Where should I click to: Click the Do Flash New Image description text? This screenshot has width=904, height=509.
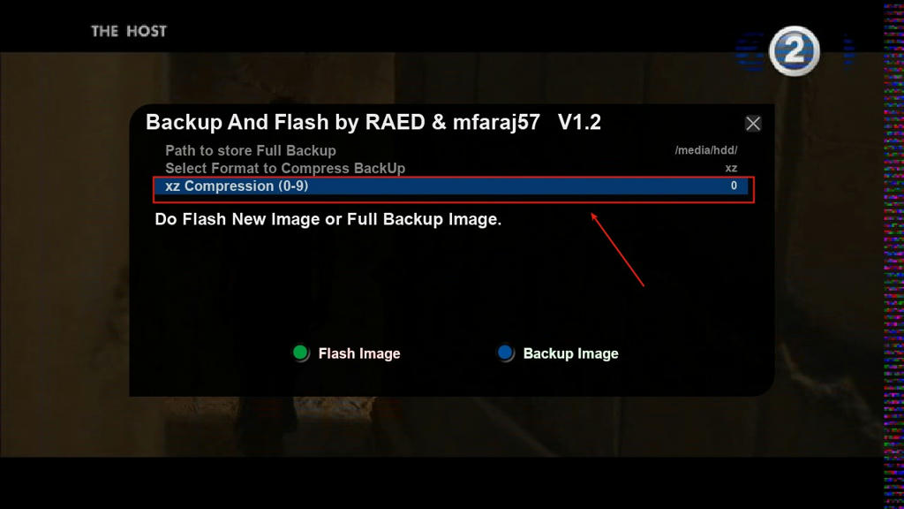point(328,219)
